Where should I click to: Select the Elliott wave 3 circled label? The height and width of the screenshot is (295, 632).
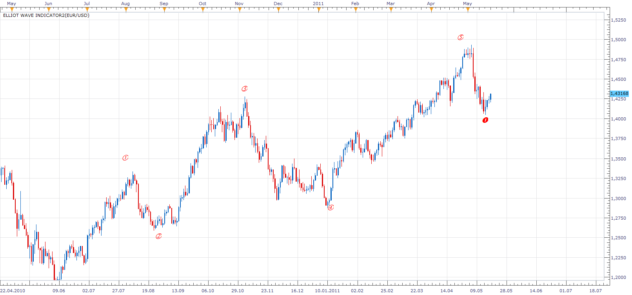245,89
